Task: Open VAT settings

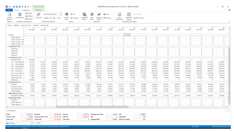Action: (x=73, y=14)
